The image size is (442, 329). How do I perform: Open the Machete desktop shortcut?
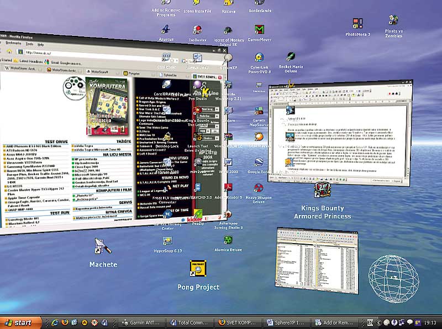(103, 246)
